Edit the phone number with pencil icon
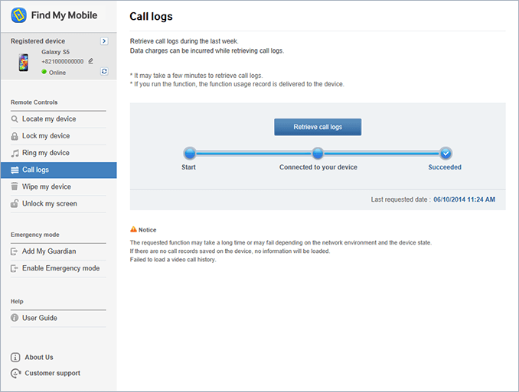519x392 pixels. pyautogui.click(x=90, y=61)
